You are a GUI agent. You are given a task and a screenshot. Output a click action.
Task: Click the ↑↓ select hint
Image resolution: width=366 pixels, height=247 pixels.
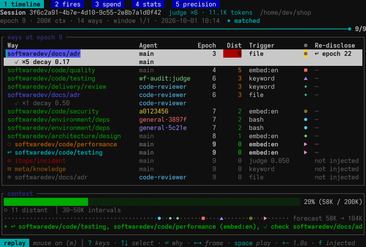point(137,243)
